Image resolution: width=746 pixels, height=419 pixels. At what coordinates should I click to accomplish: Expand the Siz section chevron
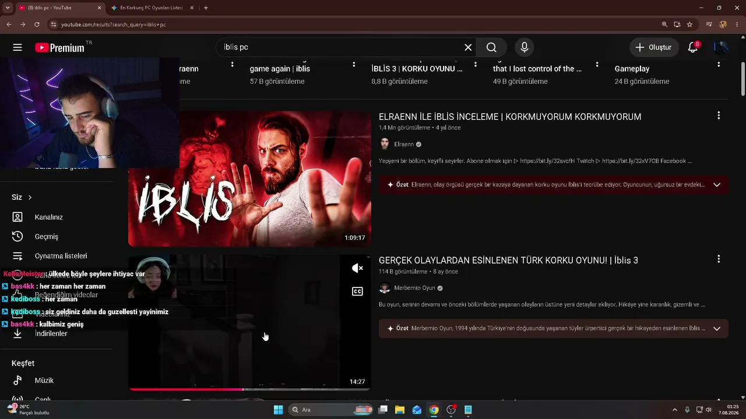pyautogui.click(x=30, y=197)
